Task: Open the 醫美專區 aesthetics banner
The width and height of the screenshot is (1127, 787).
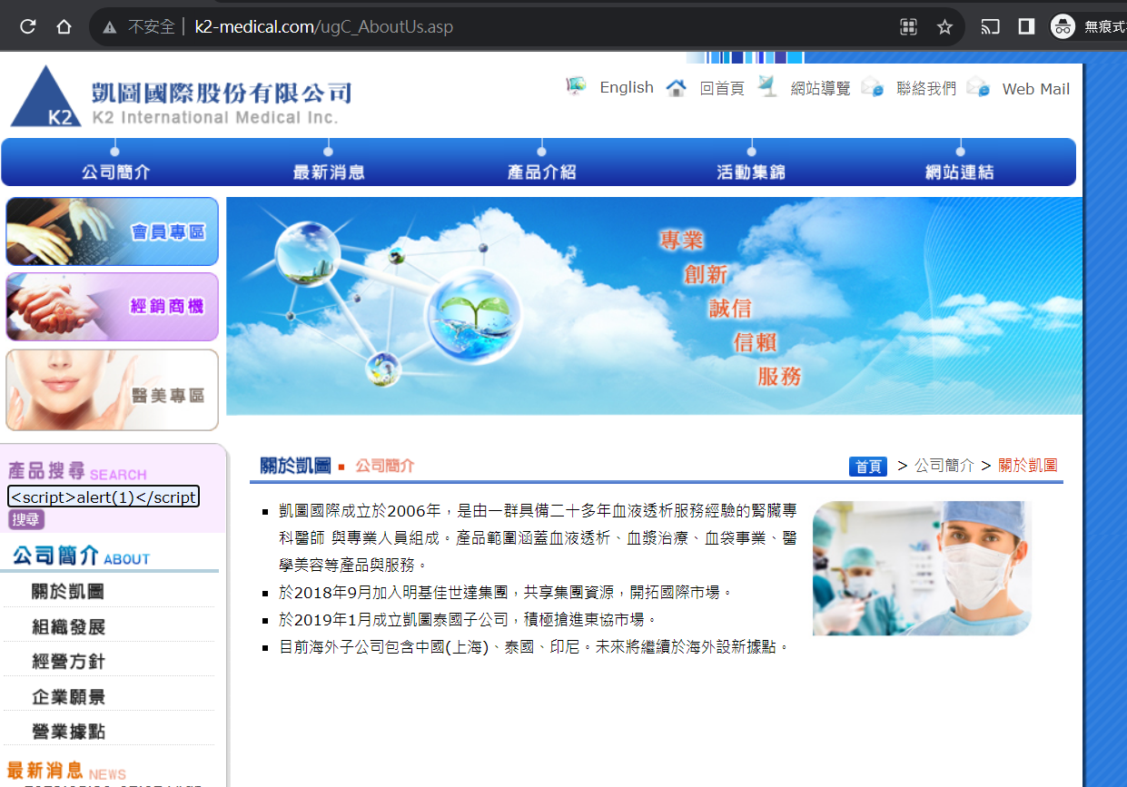Action: 113,390
